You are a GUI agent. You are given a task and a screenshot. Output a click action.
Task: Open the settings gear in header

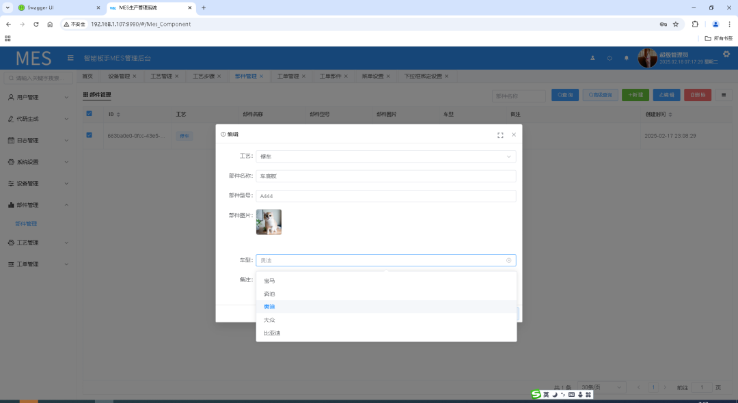click(726, 54)
